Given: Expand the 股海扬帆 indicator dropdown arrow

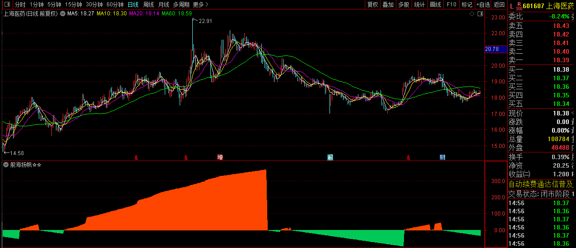Looking at the screenshot, I should click(6, 165).
